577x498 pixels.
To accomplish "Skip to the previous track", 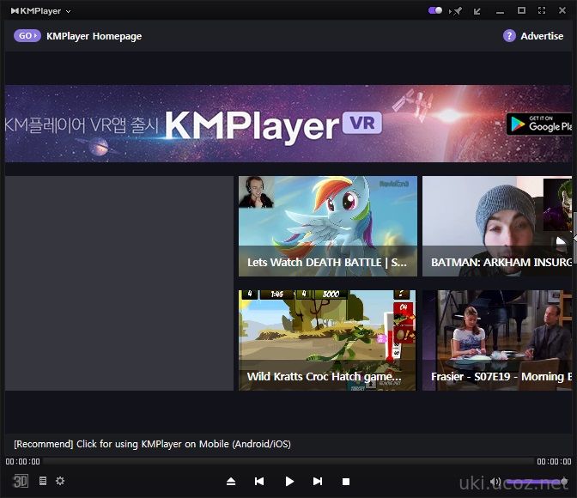I will pos(259,481).
